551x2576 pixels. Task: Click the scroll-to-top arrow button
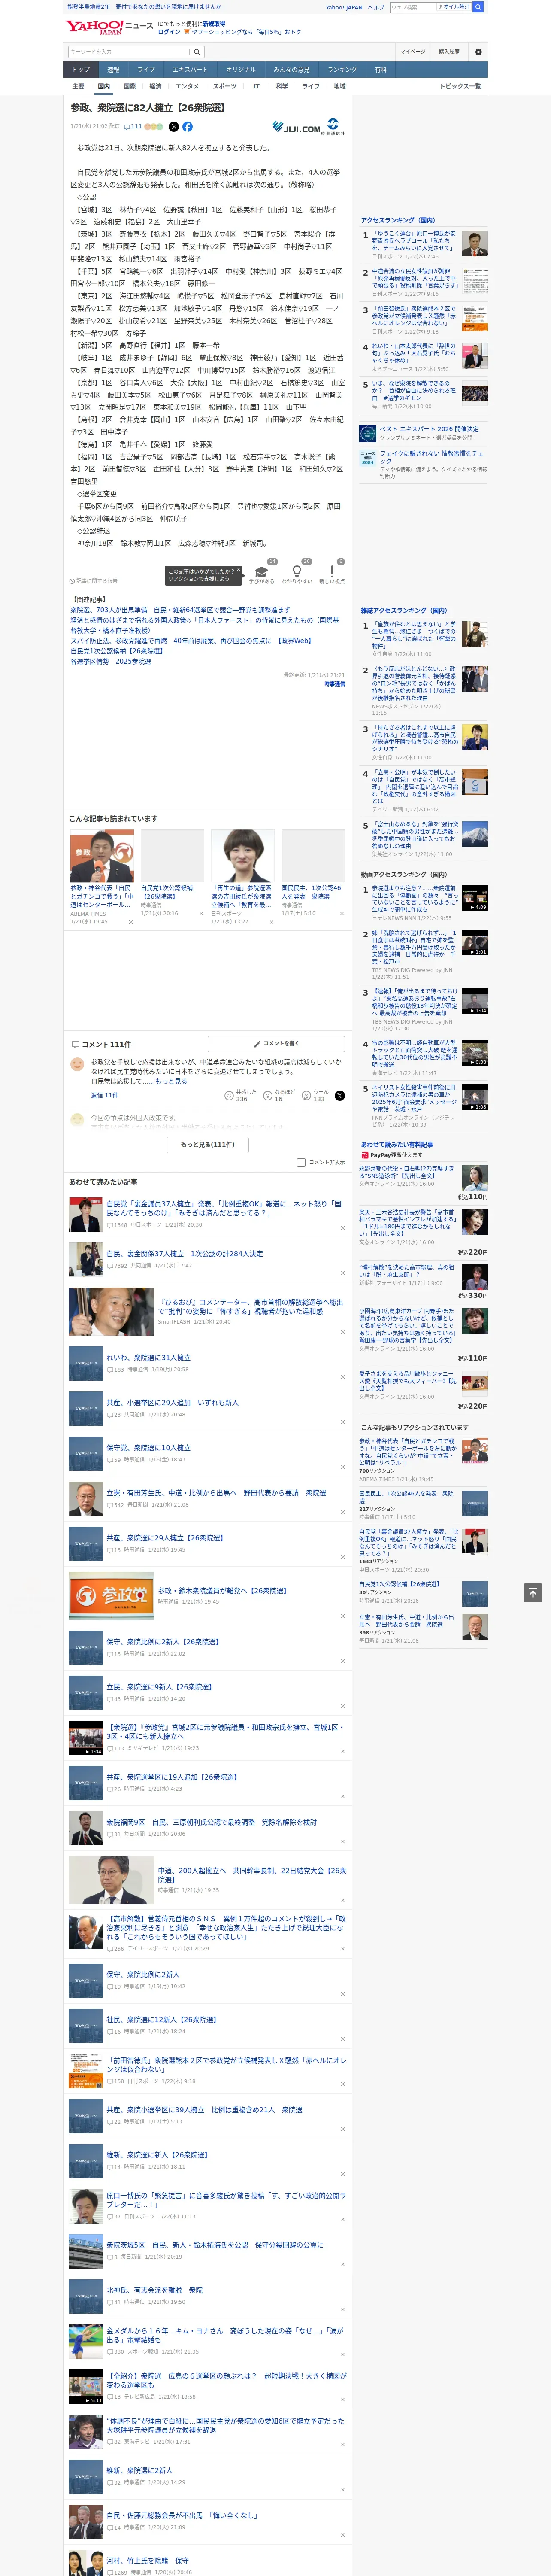(532, 1592)
